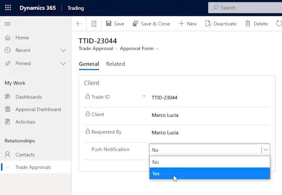Deactivate this trade approval

pos(221,24)
